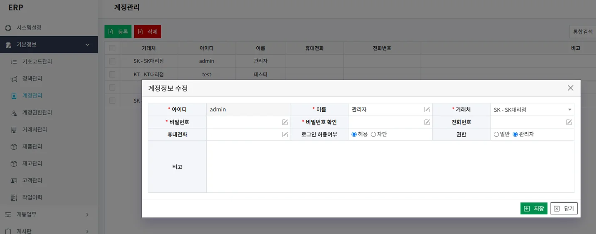Click the 고객관리 card icon
The height and width of the screenshot is (234, 596).
pyautogui.click(x=14, y=181)
